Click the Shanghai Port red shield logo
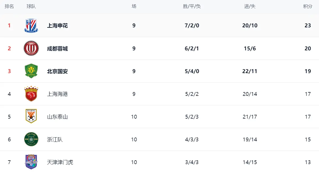Image resolution: width=319 pixels, height=173 pixels. coord(31,94)
